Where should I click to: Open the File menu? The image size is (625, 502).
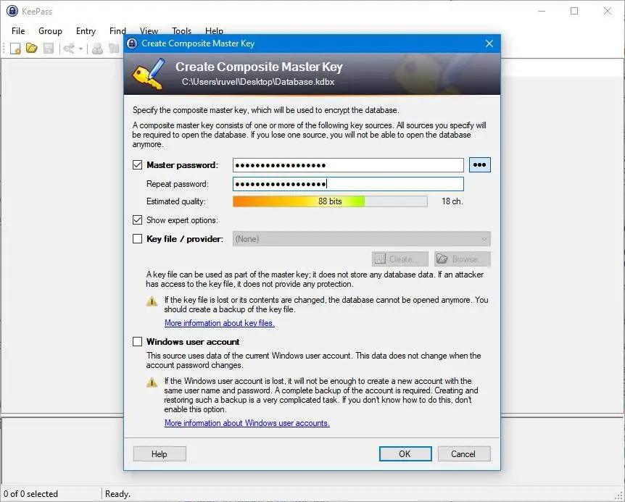pos(18,31)
